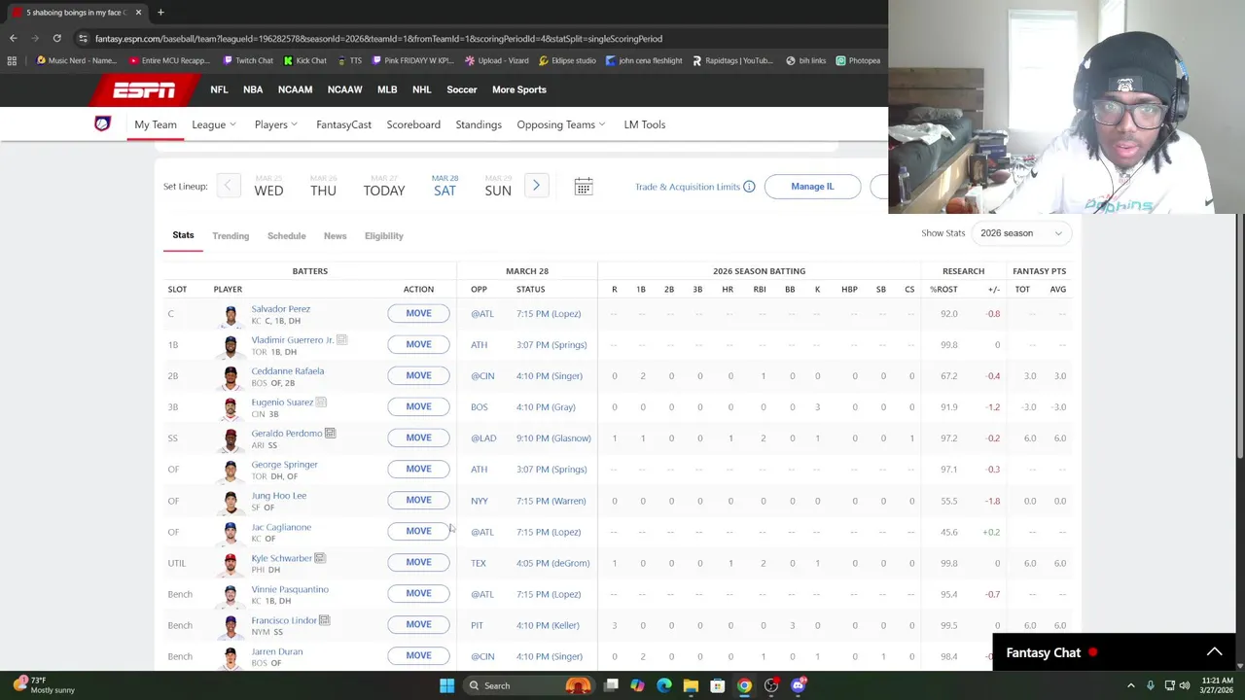Viewport: 1245px width, 700px height.
Task: Go to previous lineup day arrow
Action: click(x=229, y=186)
